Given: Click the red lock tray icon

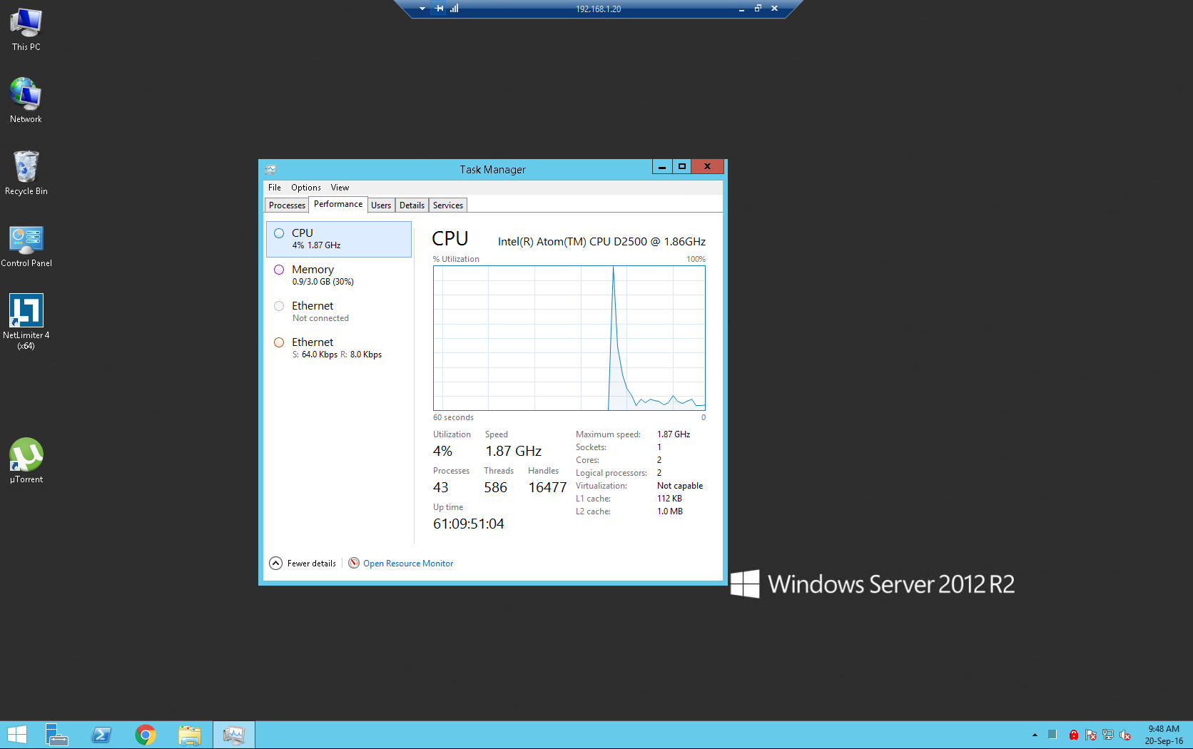Looking at the screenshot, I should pos(1074,735).
